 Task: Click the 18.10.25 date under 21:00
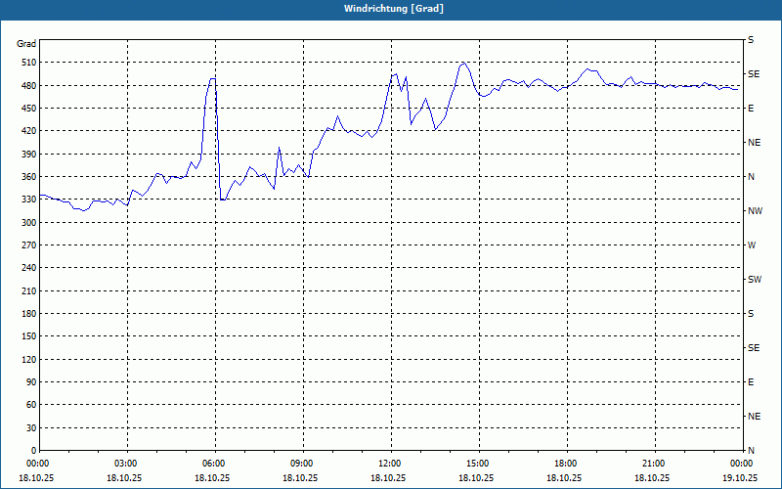652,477
